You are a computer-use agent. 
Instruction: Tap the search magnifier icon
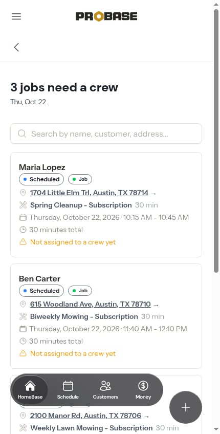point(22,134)
